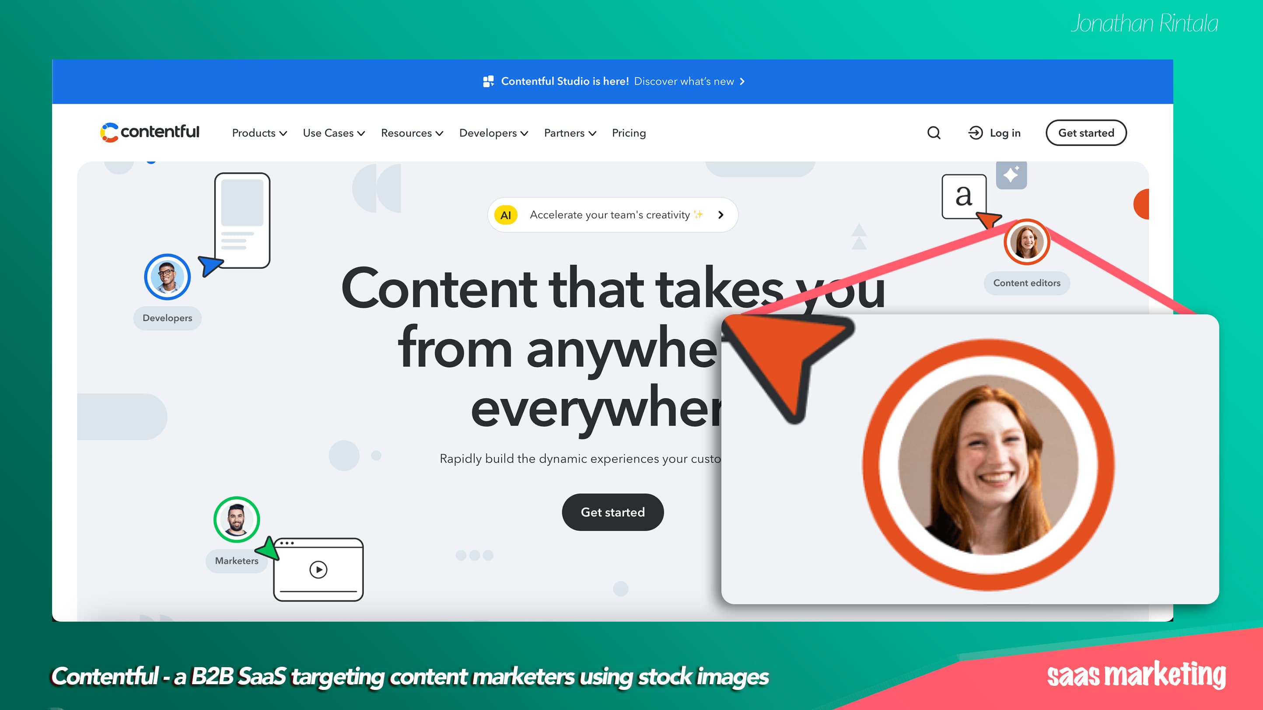The height and width of the screenshot is (710, 1263).
Task: Click the video play icon illustration
Action: pos(318,569)
